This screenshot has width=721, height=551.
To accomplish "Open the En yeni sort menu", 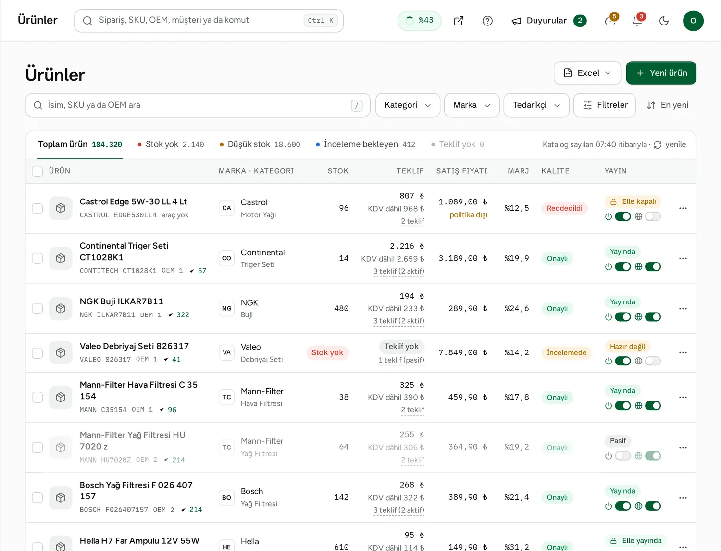I will coord(668,105).
